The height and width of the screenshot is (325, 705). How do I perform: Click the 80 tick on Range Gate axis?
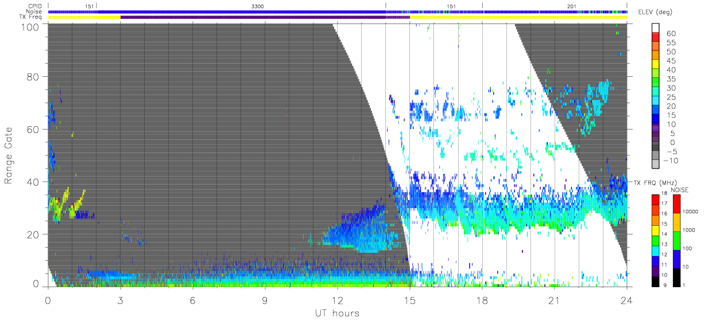[x=33, y=77]
